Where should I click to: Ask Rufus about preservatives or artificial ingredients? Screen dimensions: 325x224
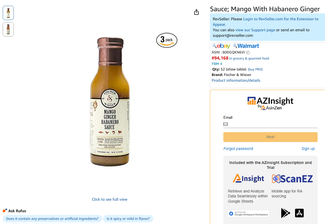(x=52, y=219)
